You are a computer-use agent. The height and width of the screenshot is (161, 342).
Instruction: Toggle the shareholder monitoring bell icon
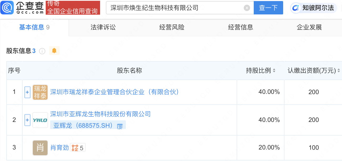(54, 51)
